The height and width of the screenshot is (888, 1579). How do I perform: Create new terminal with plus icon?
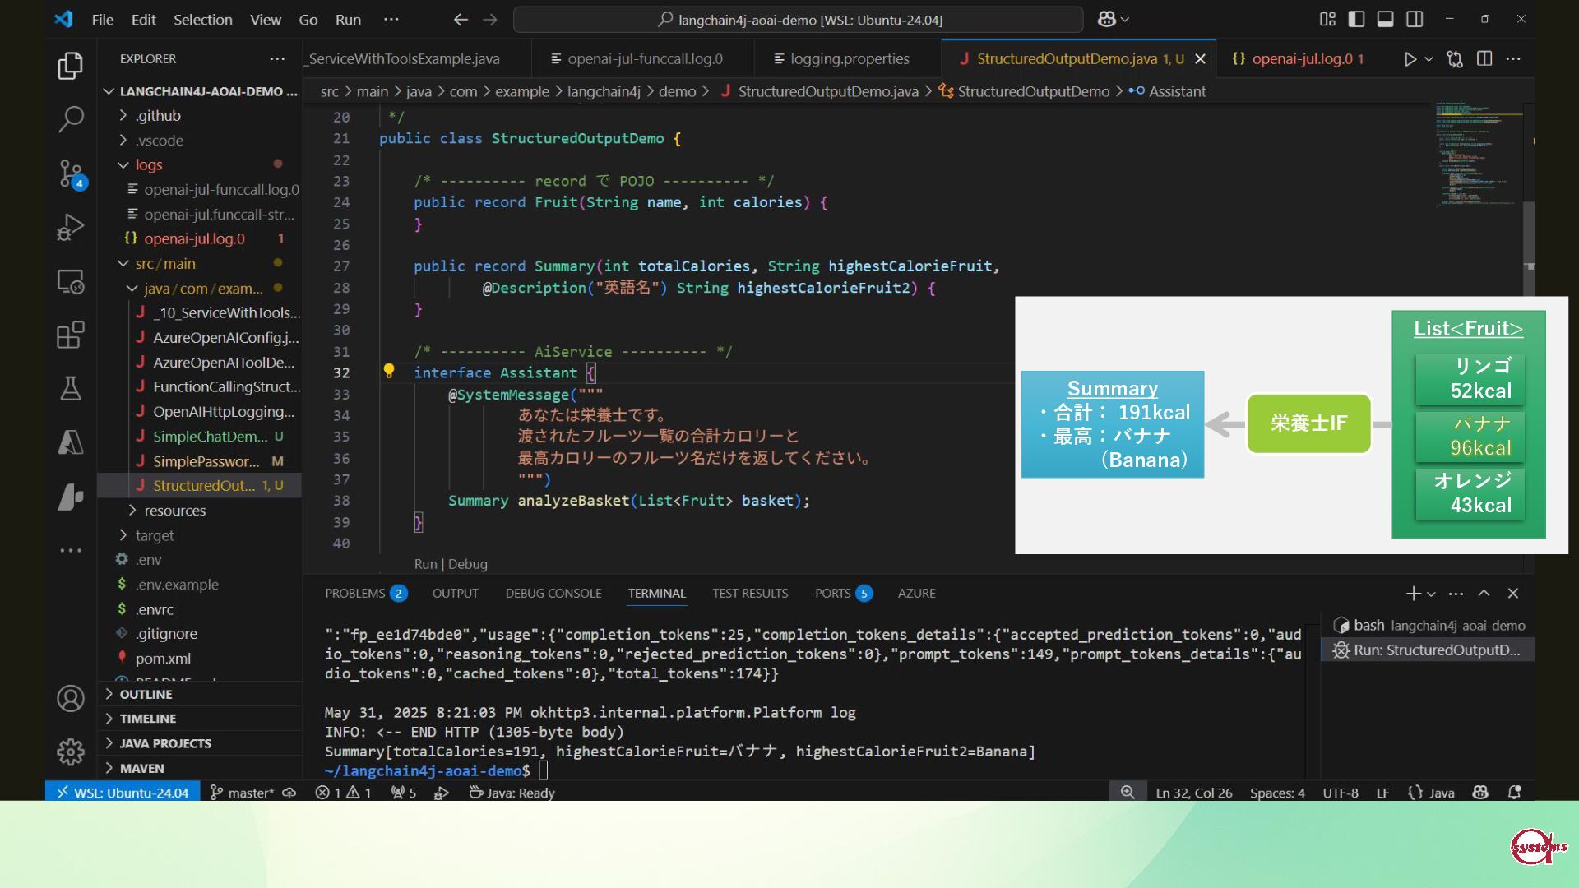click(x=1412, y=593)
